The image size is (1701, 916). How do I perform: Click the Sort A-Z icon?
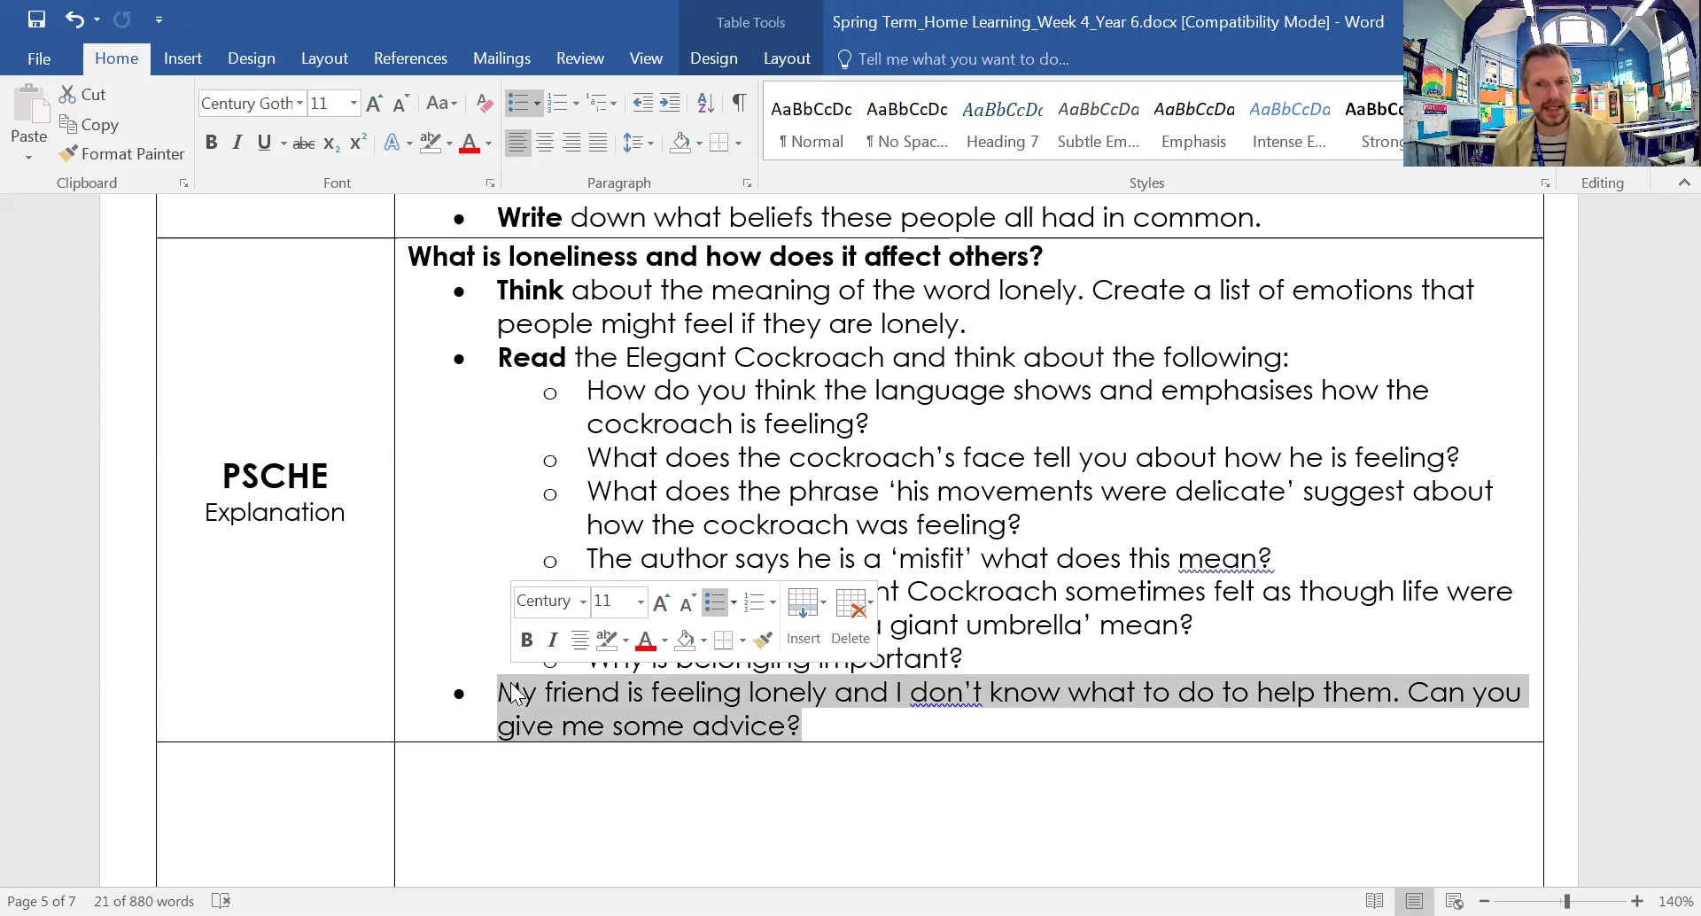tap(706, 104)
